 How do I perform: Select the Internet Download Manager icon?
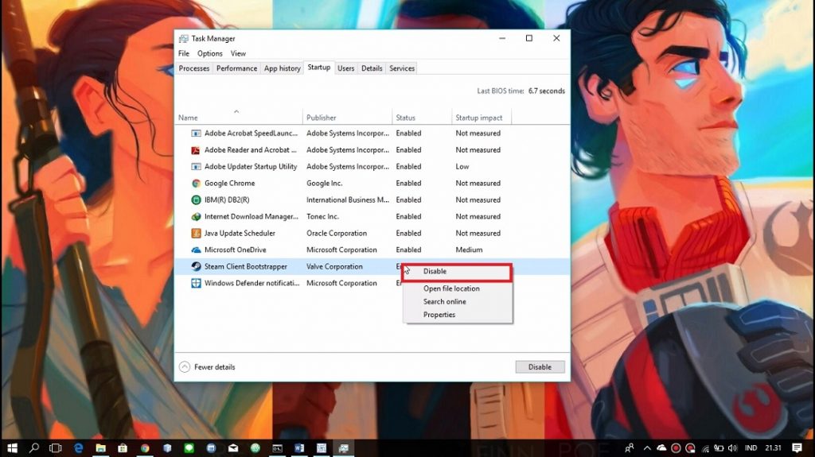pyautogui.click(x=196, y=217)
